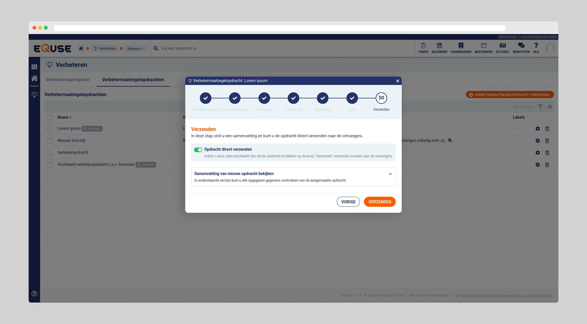Open the Berichten chat icon
This screenshot has height=324, width=587.
pos(521,45)
